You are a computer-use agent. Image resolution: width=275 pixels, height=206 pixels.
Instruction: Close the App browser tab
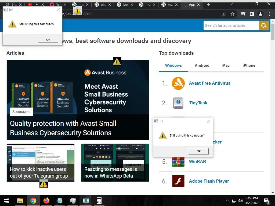point(198,5)
